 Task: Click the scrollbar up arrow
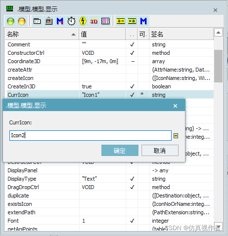(218, 33)
